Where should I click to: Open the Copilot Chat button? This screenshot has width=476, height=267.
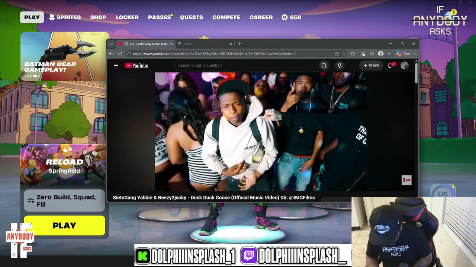point(403,54)
